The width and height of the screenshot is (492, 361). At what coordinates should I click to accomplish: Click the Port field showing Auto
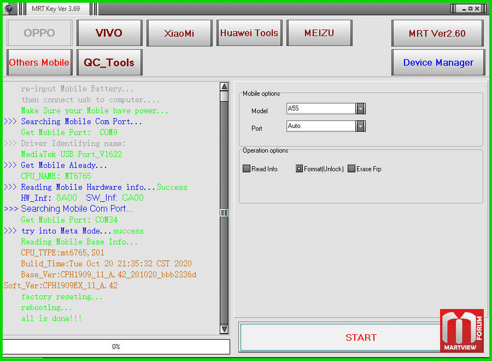coord(321,126)
